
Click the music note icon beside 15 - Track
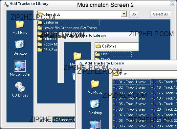153,82
